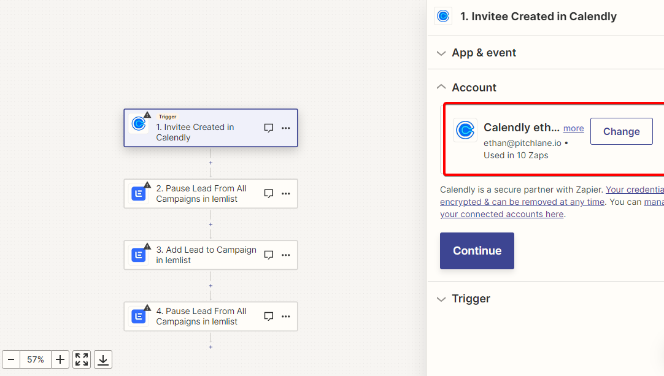Open comment on step 2 Pause Lead
This screenshot has height=376, width=664.
268,193
